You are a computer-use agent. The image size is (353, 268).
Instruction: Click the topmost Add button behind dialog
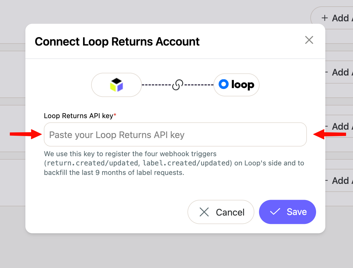point(332,18)
